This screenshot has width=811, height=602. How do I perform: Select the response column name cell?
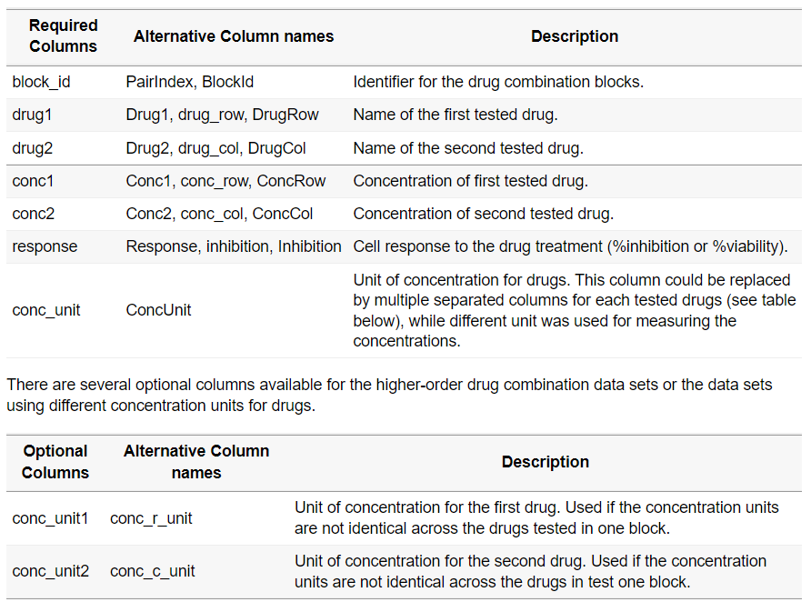tap(45, 246)
